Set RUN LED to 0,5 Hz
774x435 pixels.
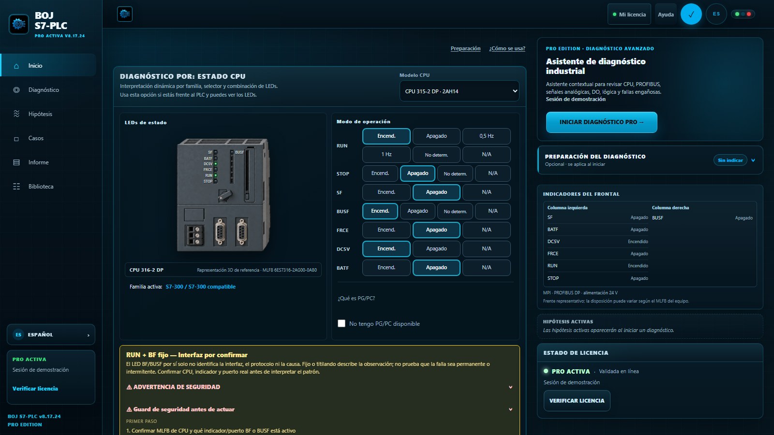click(x=487, y=136)
